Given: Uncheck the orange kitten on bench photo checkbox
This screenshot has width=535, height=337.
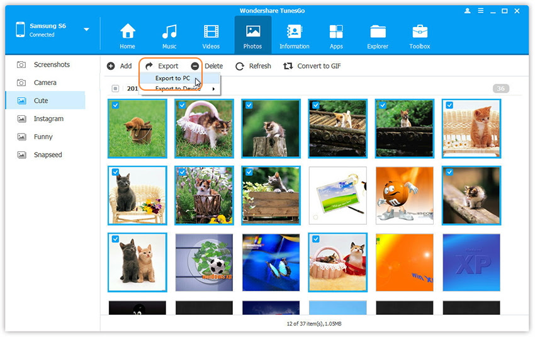Looking at the screenshot, I should point(449,105).
